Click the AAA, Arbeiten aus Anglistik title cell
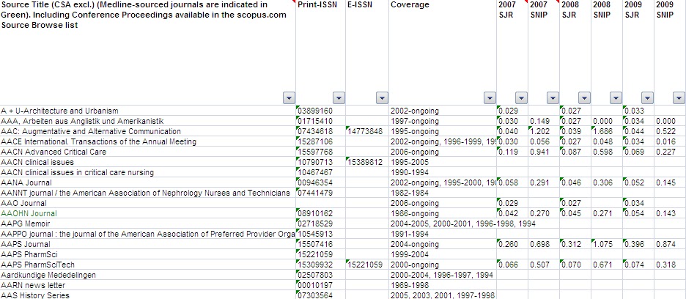 click(148, 121)
